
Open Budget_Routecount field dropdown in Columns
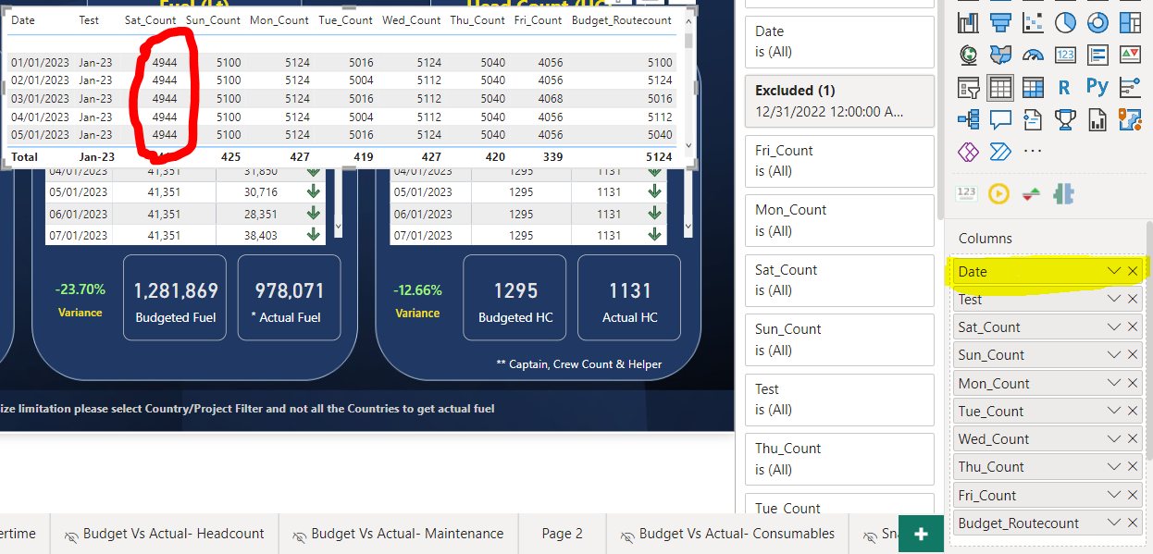(1114, 523)
